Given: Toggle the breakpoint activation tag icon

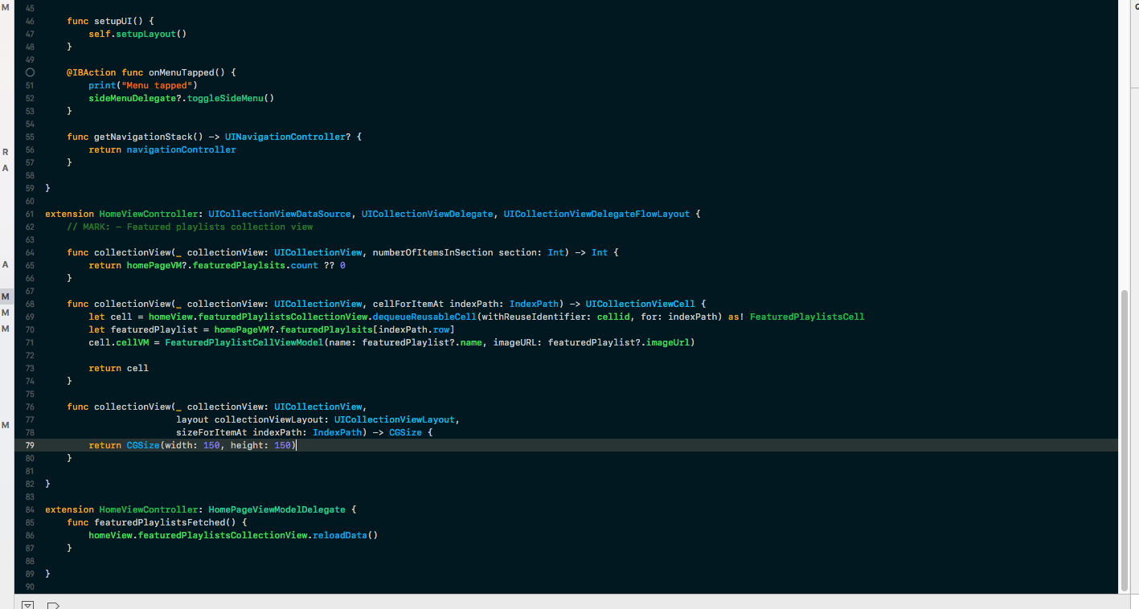Looking at the screenshot, I should click(54, 604).
